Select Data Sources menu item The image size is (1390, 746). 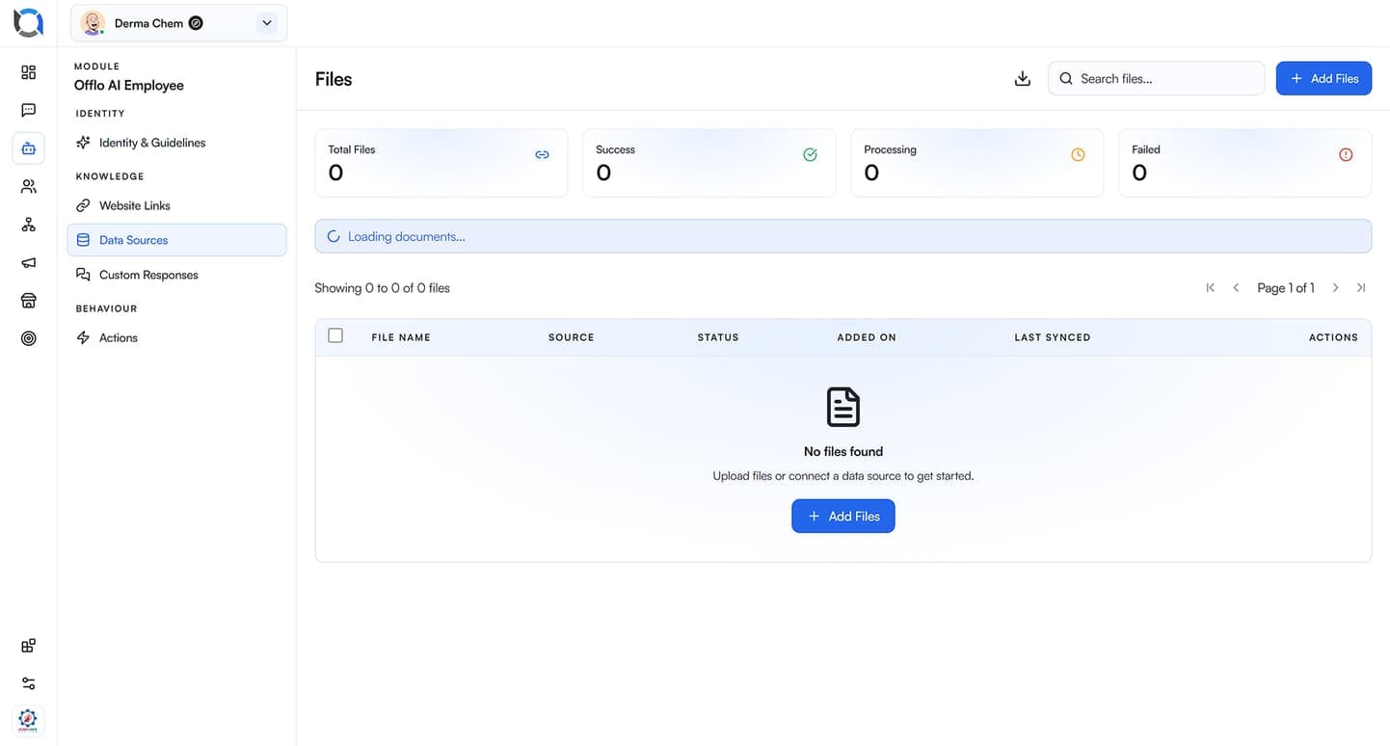coord(176,240)
